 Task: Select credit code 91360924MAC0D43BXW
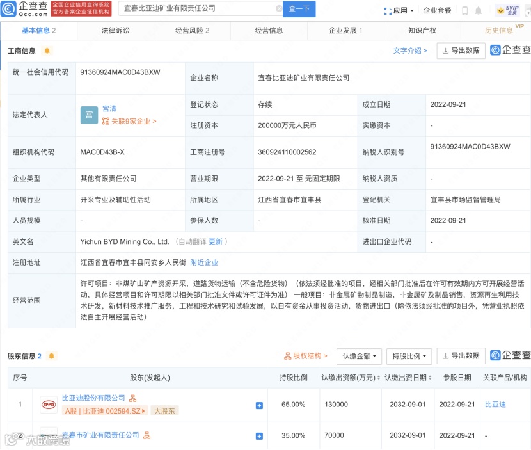tap(120, 72)
